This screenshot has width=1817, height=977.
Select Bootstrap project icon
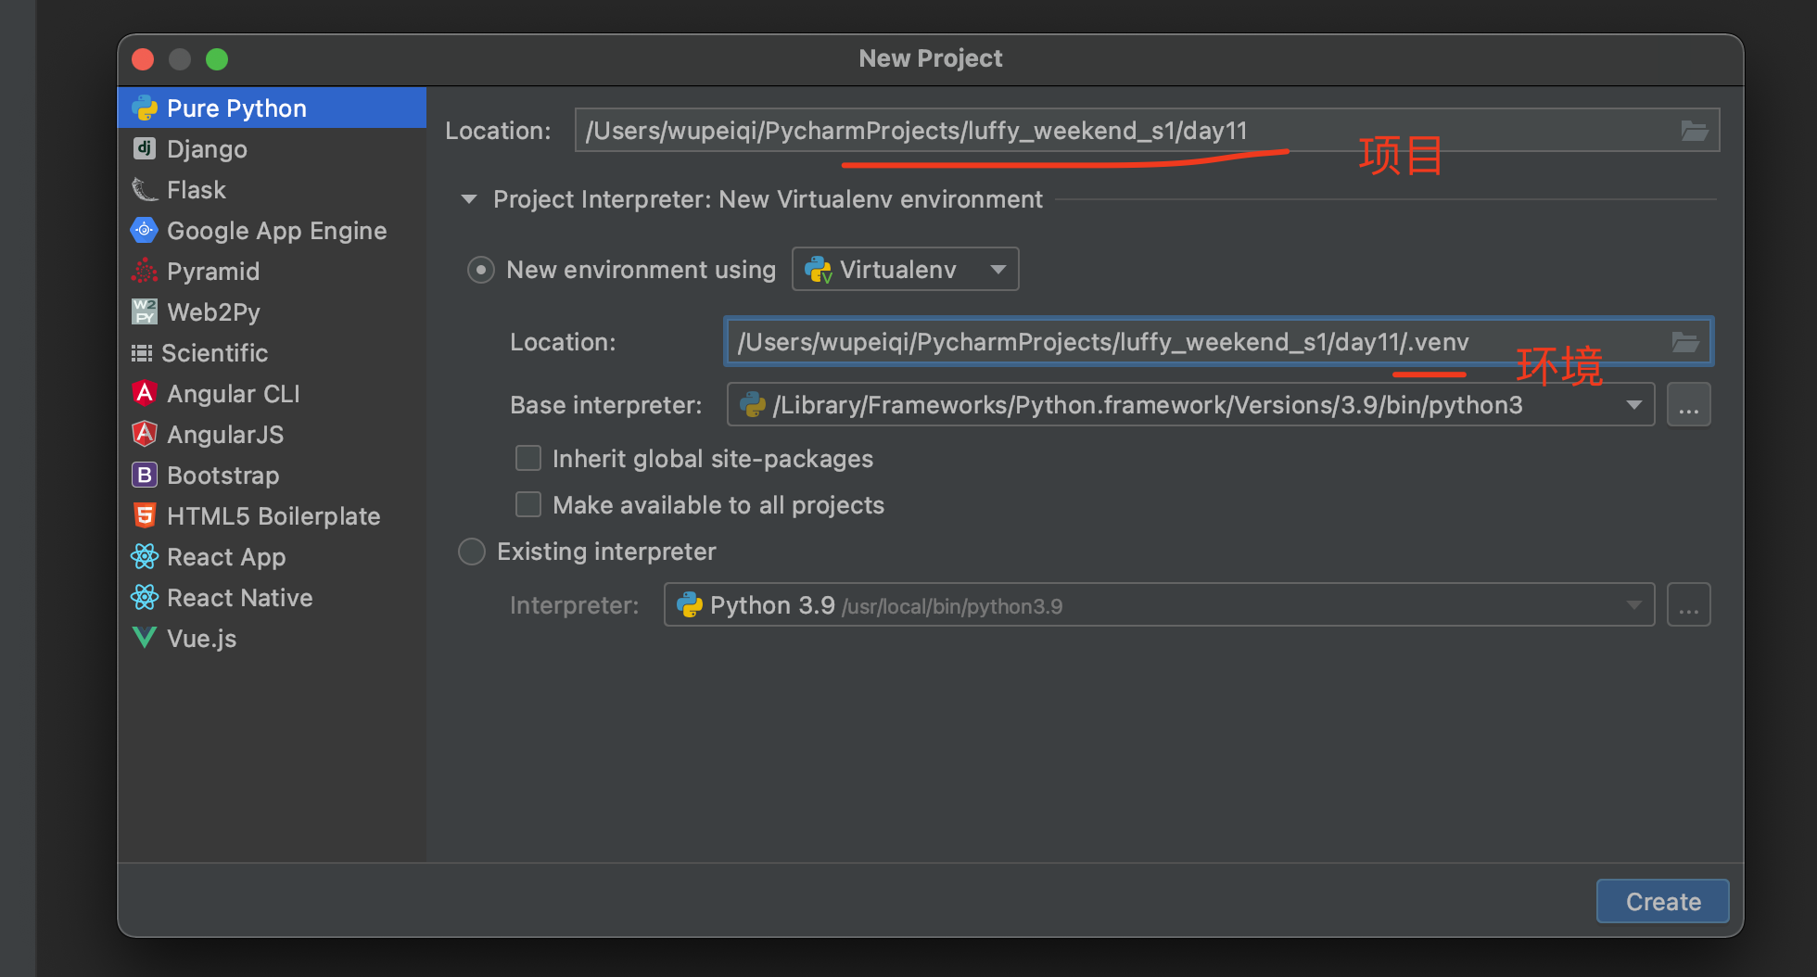145,475
